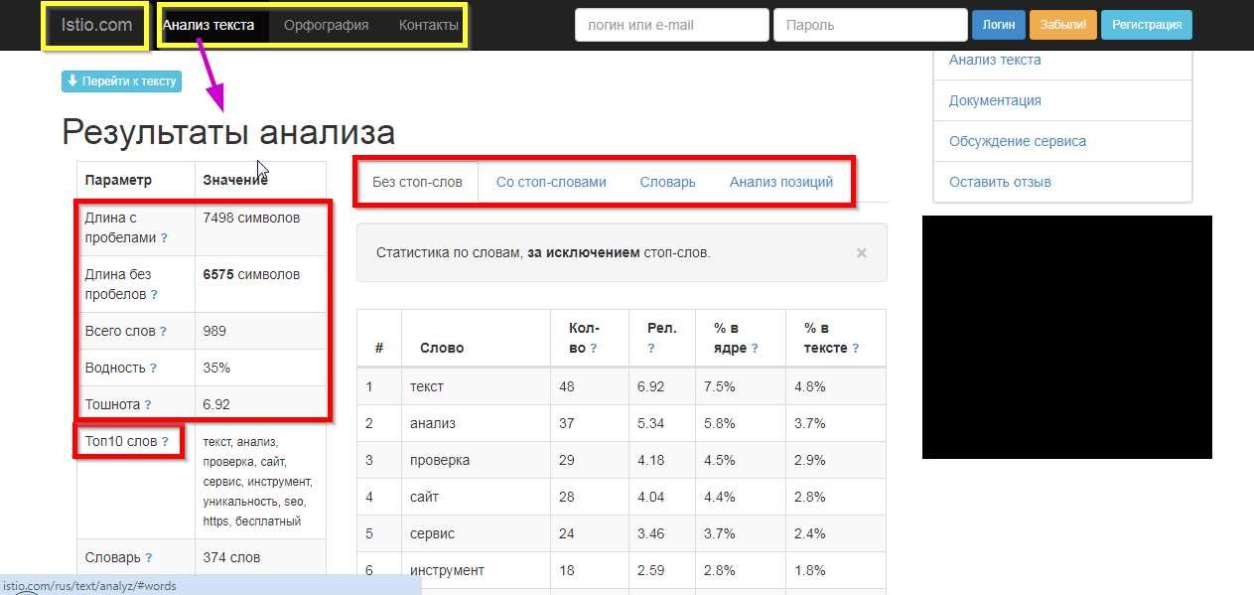
Task: Click the question mark beside Тошнота
Action: click(x=148, y=405)
